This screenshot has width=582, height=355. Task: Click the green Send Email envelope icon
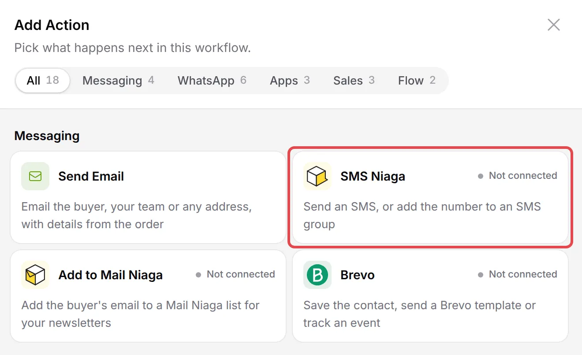pyautogui.click(x=35, y=176)
